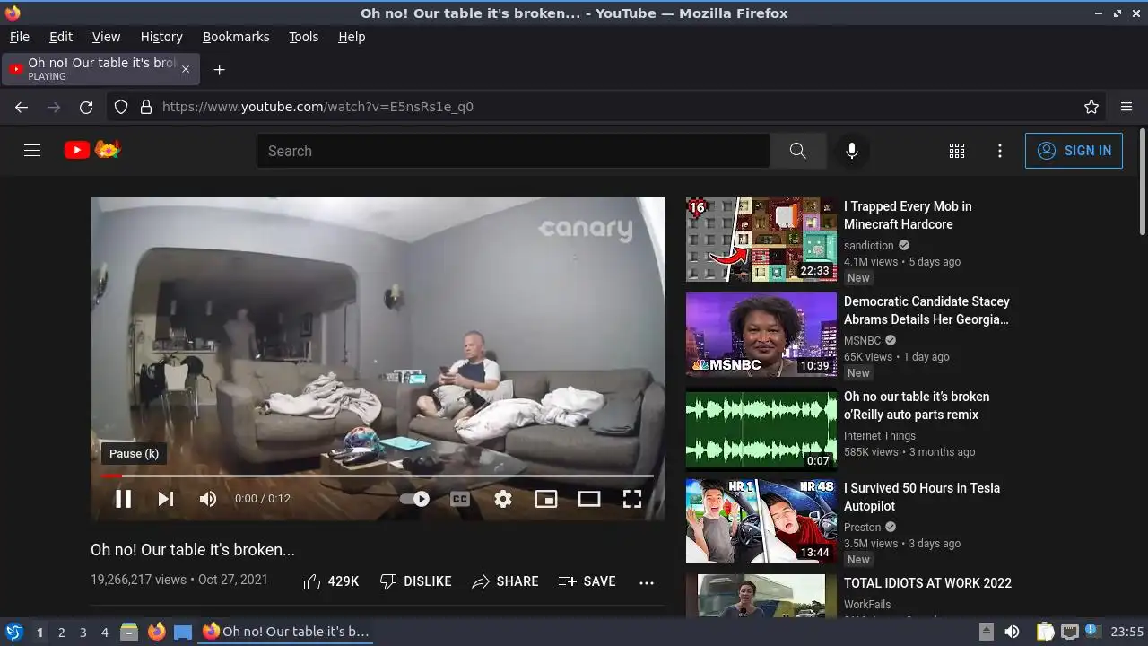The height and width of the screenshot is (646, 1148).
Task: Open the Minecraft Hardcore video thumbnail
Action: click(761, 240)
